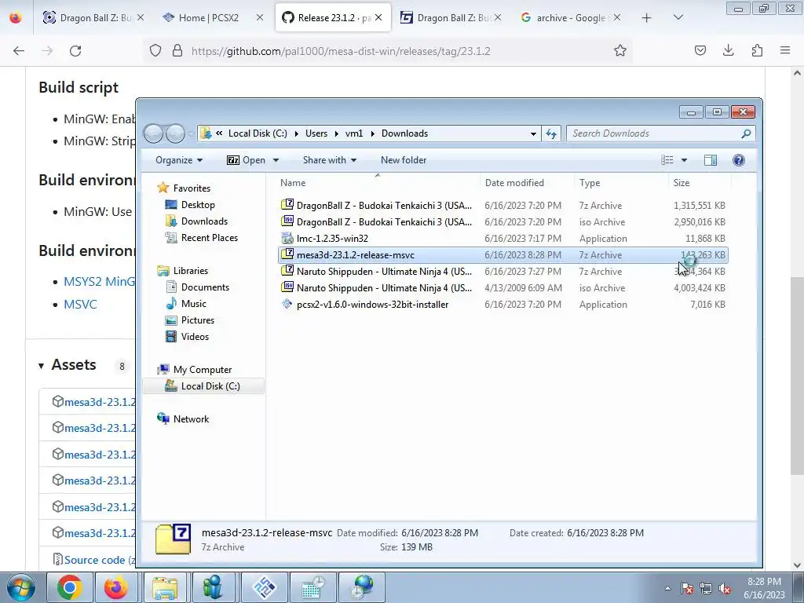
Task: Click the Firefox reload page icon
Action: (75, 51)
